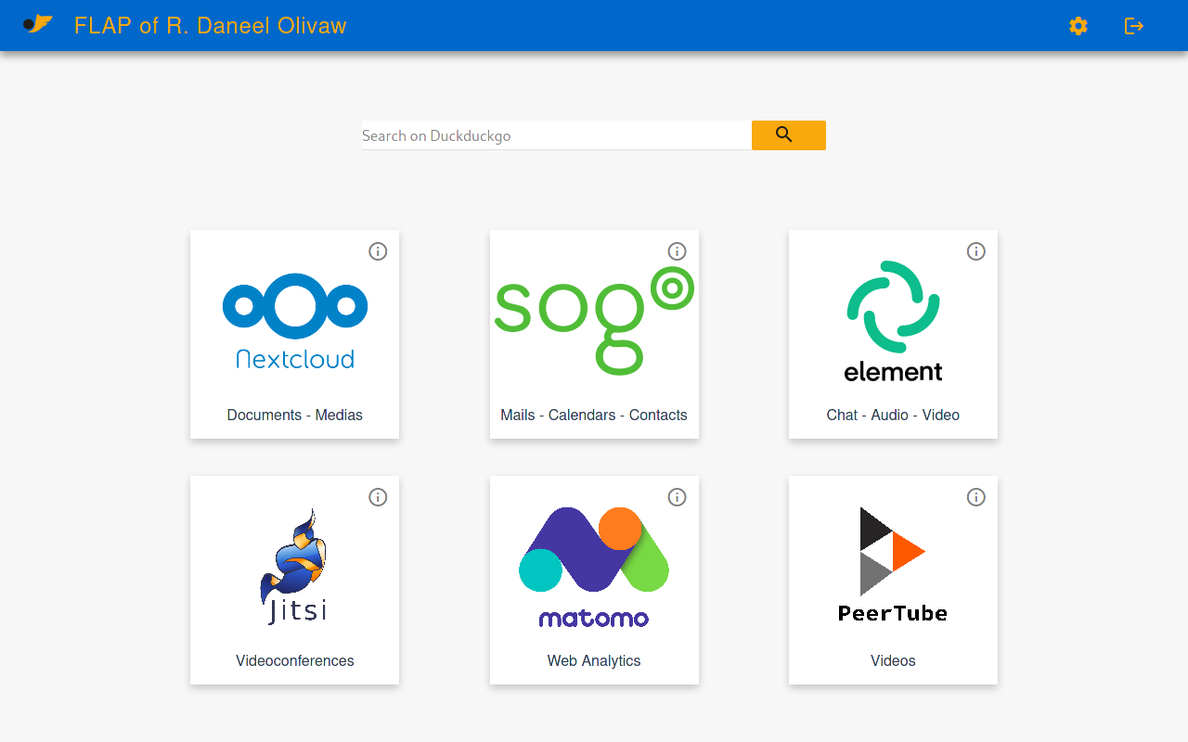This screenshot has height=742, width=1188.
Task: Click the Documents - Medias label
Action: tap(295, 415)
